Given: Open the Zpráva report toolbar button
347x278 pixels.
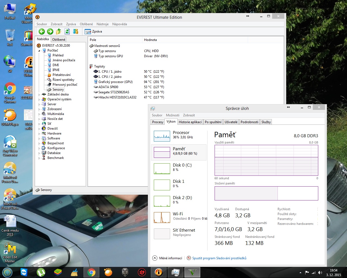Looking at the screenshot, I should 93,31.
